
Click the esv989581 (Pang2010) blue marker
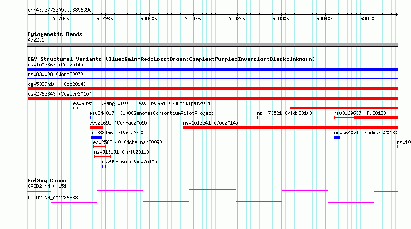(76, 108)
